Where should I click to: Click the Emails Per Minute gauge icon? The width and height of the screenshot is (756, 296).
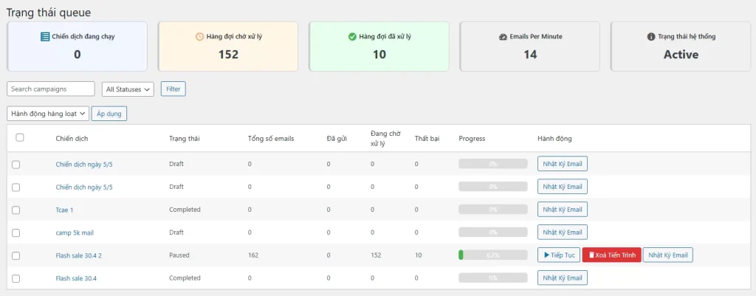click(x=503, y=36)
